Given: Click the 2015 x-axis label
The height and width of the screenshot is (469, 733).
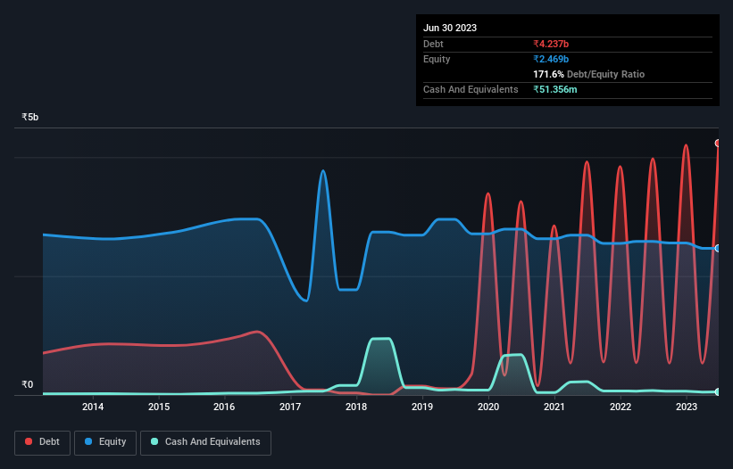Looking at the screenshot, I should 159,407.
